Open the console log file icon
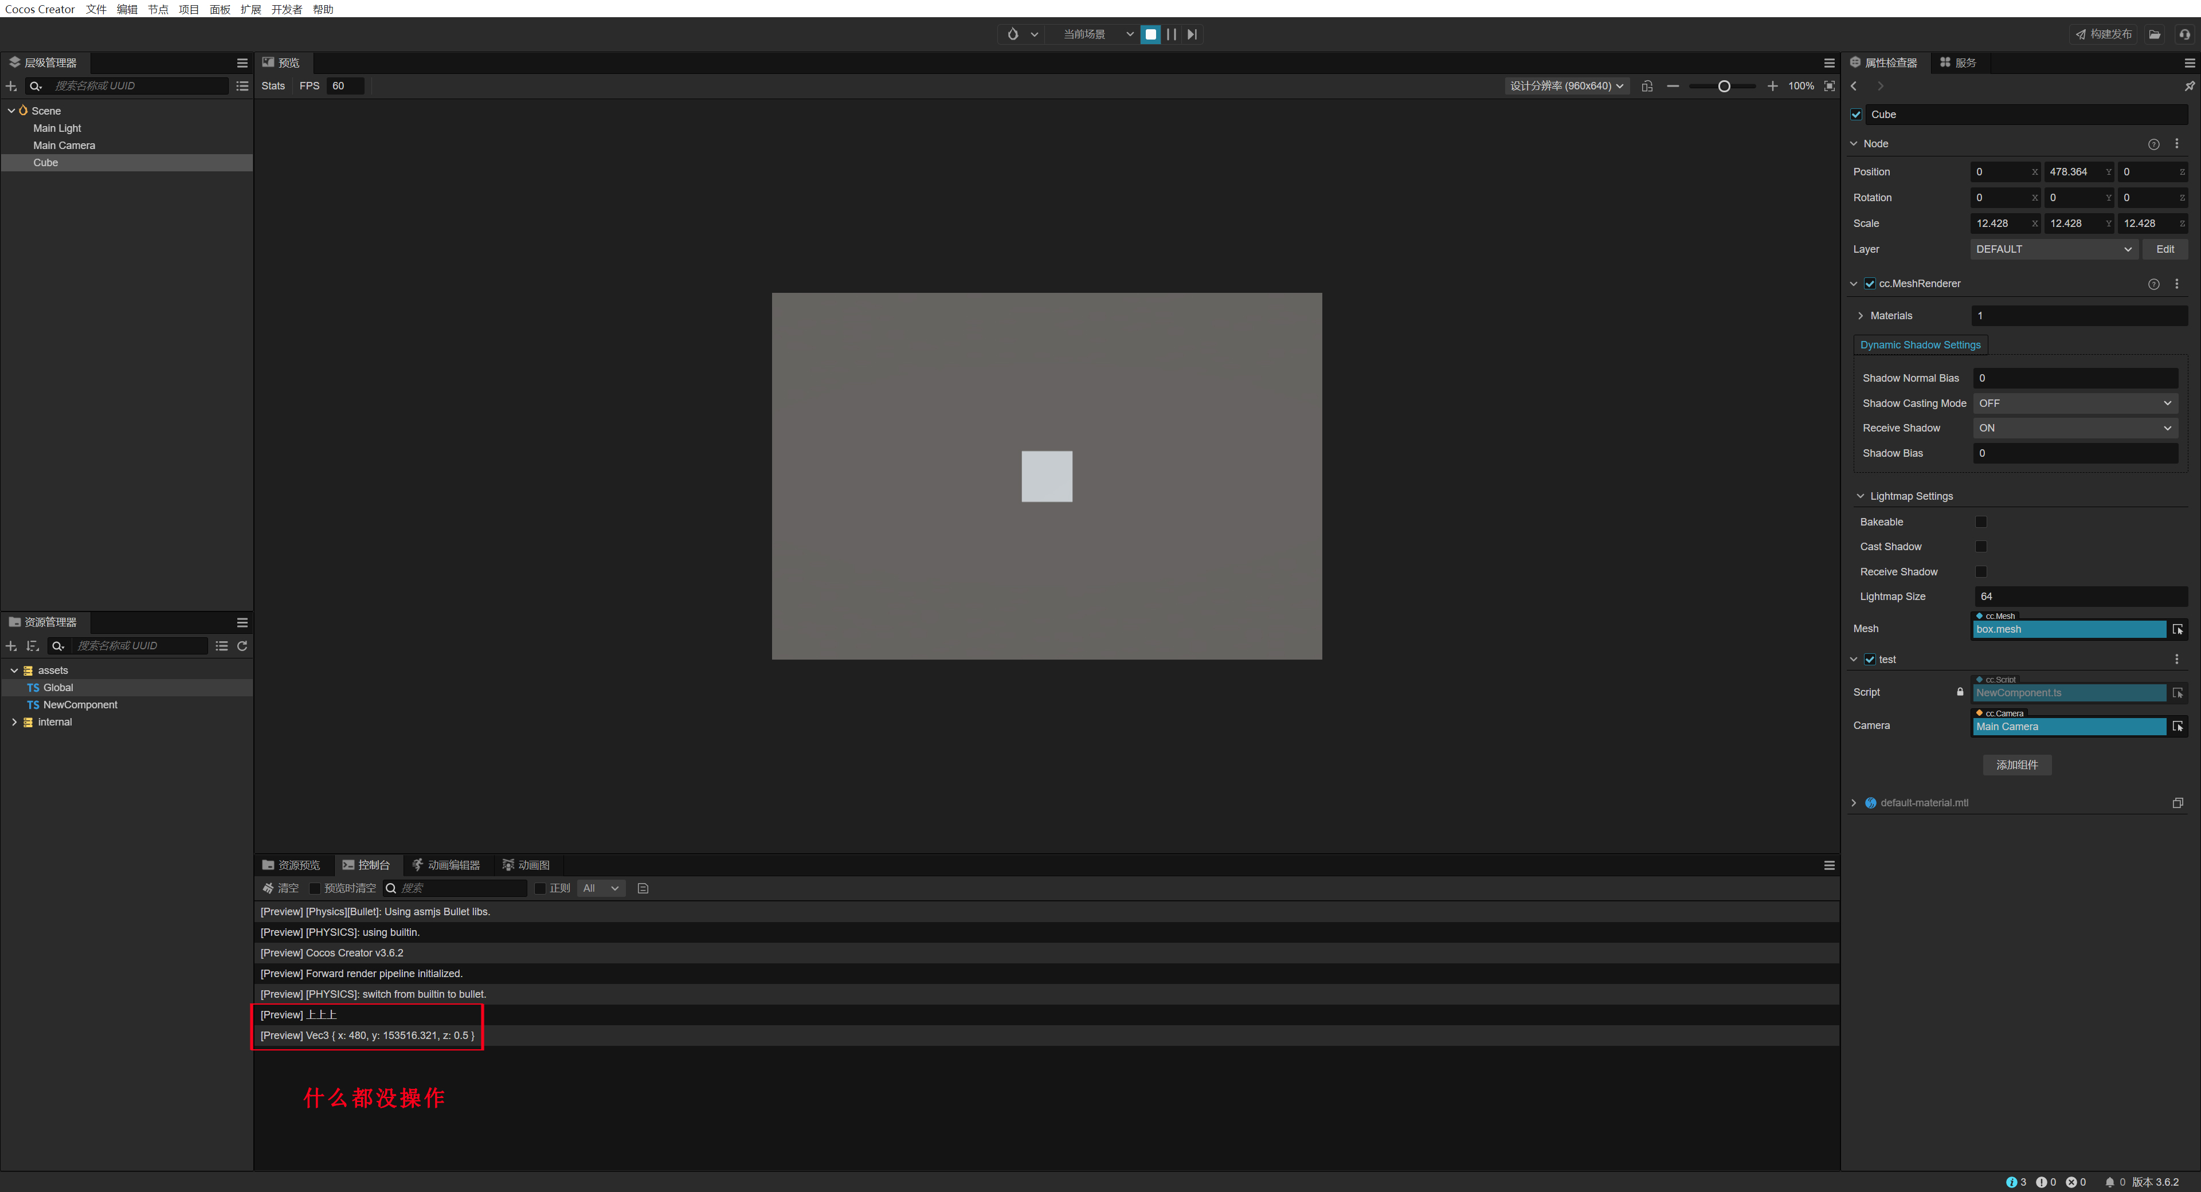Viewport: 2201px width, 1192px height. [643, 889]
